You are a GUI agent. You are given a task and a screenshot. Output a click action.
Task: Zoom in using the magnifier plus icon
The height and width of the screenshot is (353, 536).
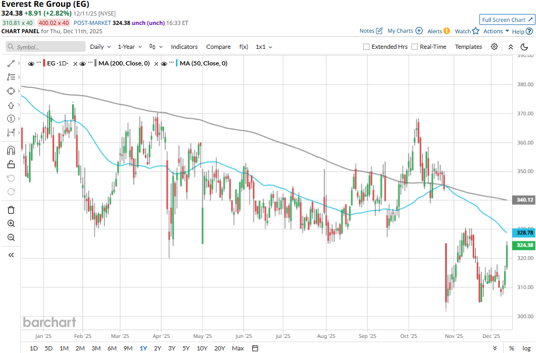11,224
